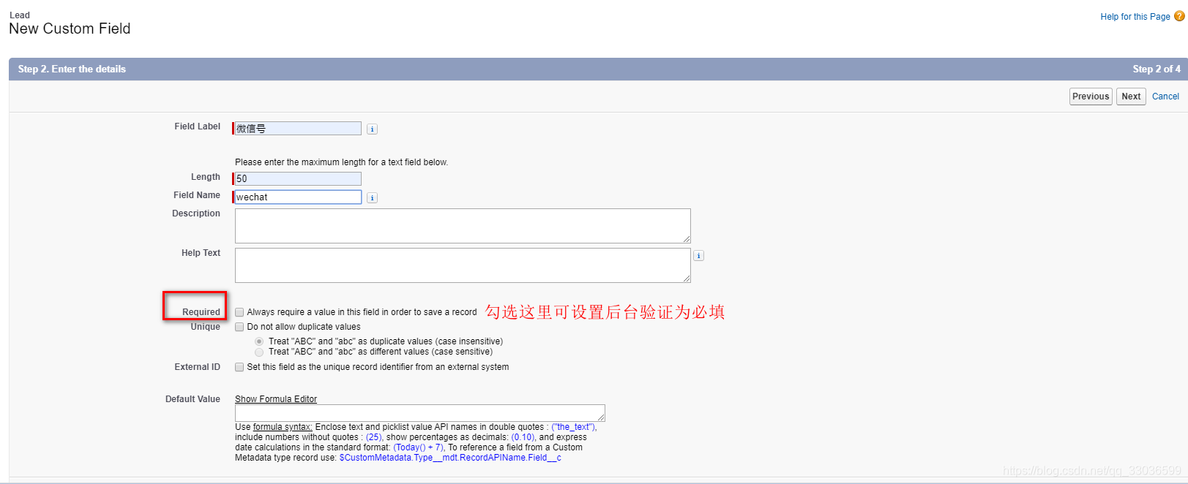The image size is (1188, 484).
Task: Open the Help for this Page question icon
Action: tap(1179, 16)
